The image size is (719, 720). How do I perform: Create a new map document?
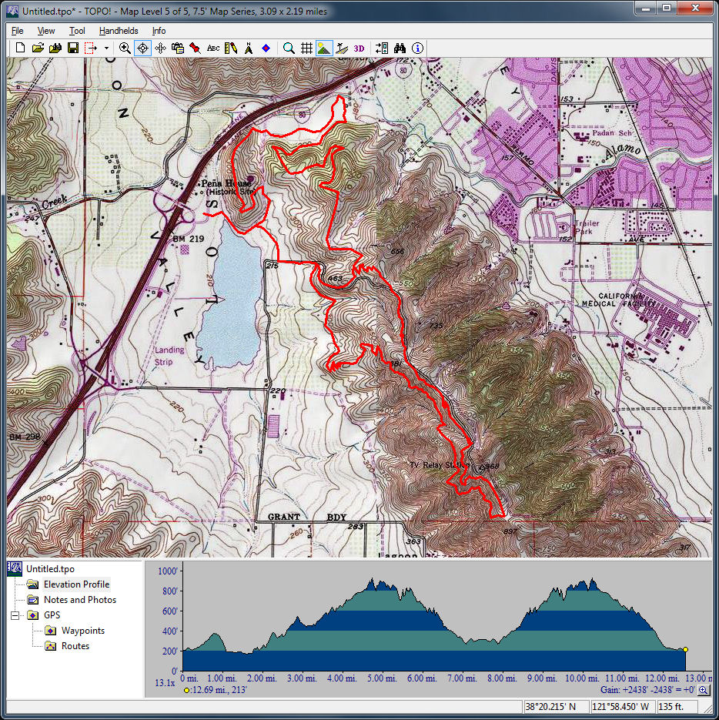[21, 48]
